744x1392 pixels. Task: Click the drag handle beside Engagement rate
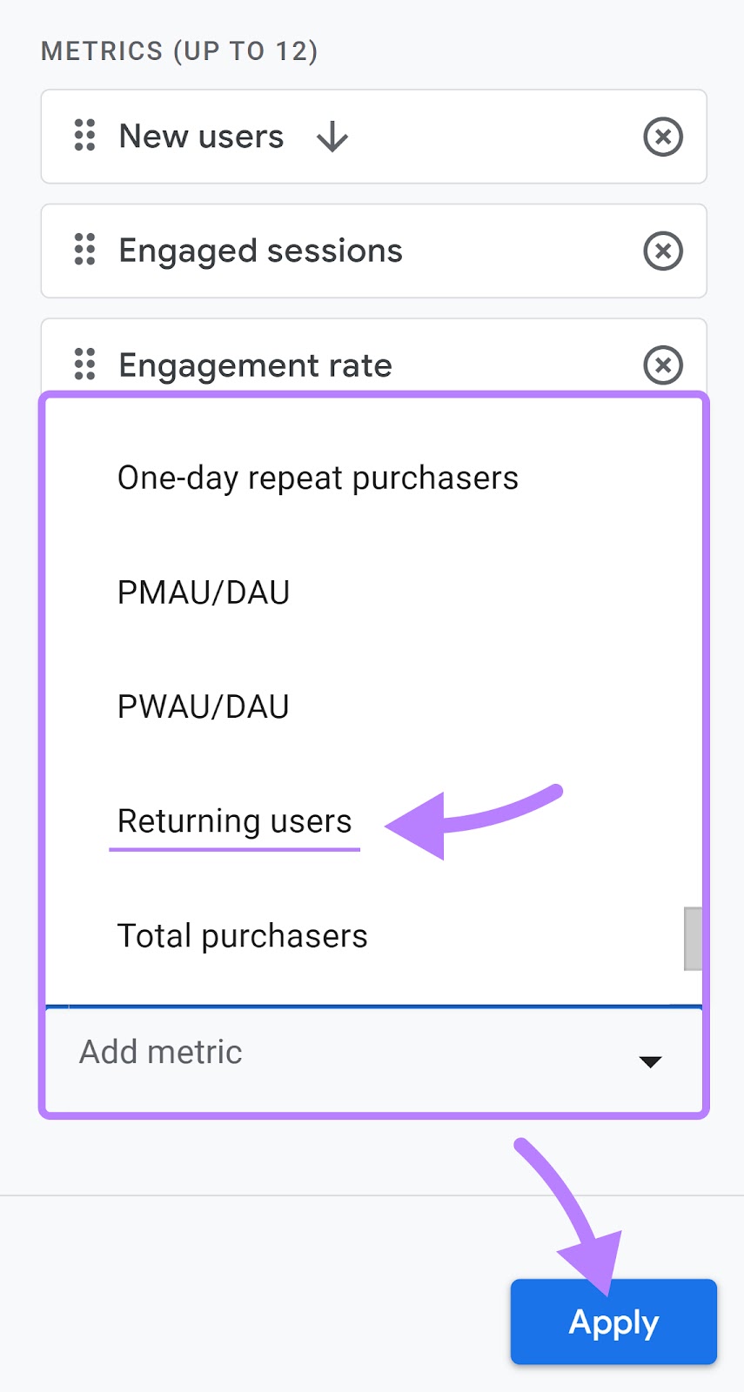(x=84, y=365)
